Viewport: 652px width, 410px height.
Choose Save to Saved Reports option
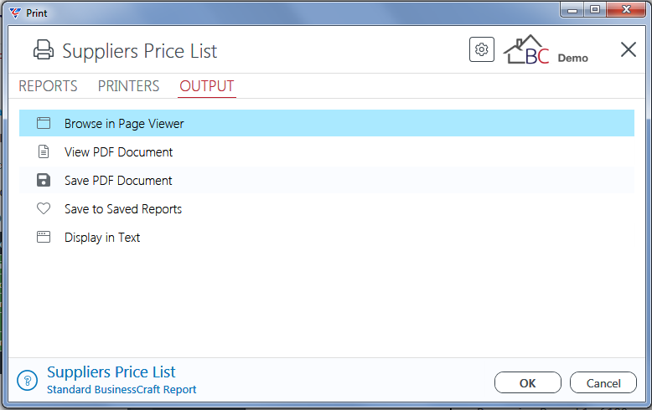[x=326, y=208]
